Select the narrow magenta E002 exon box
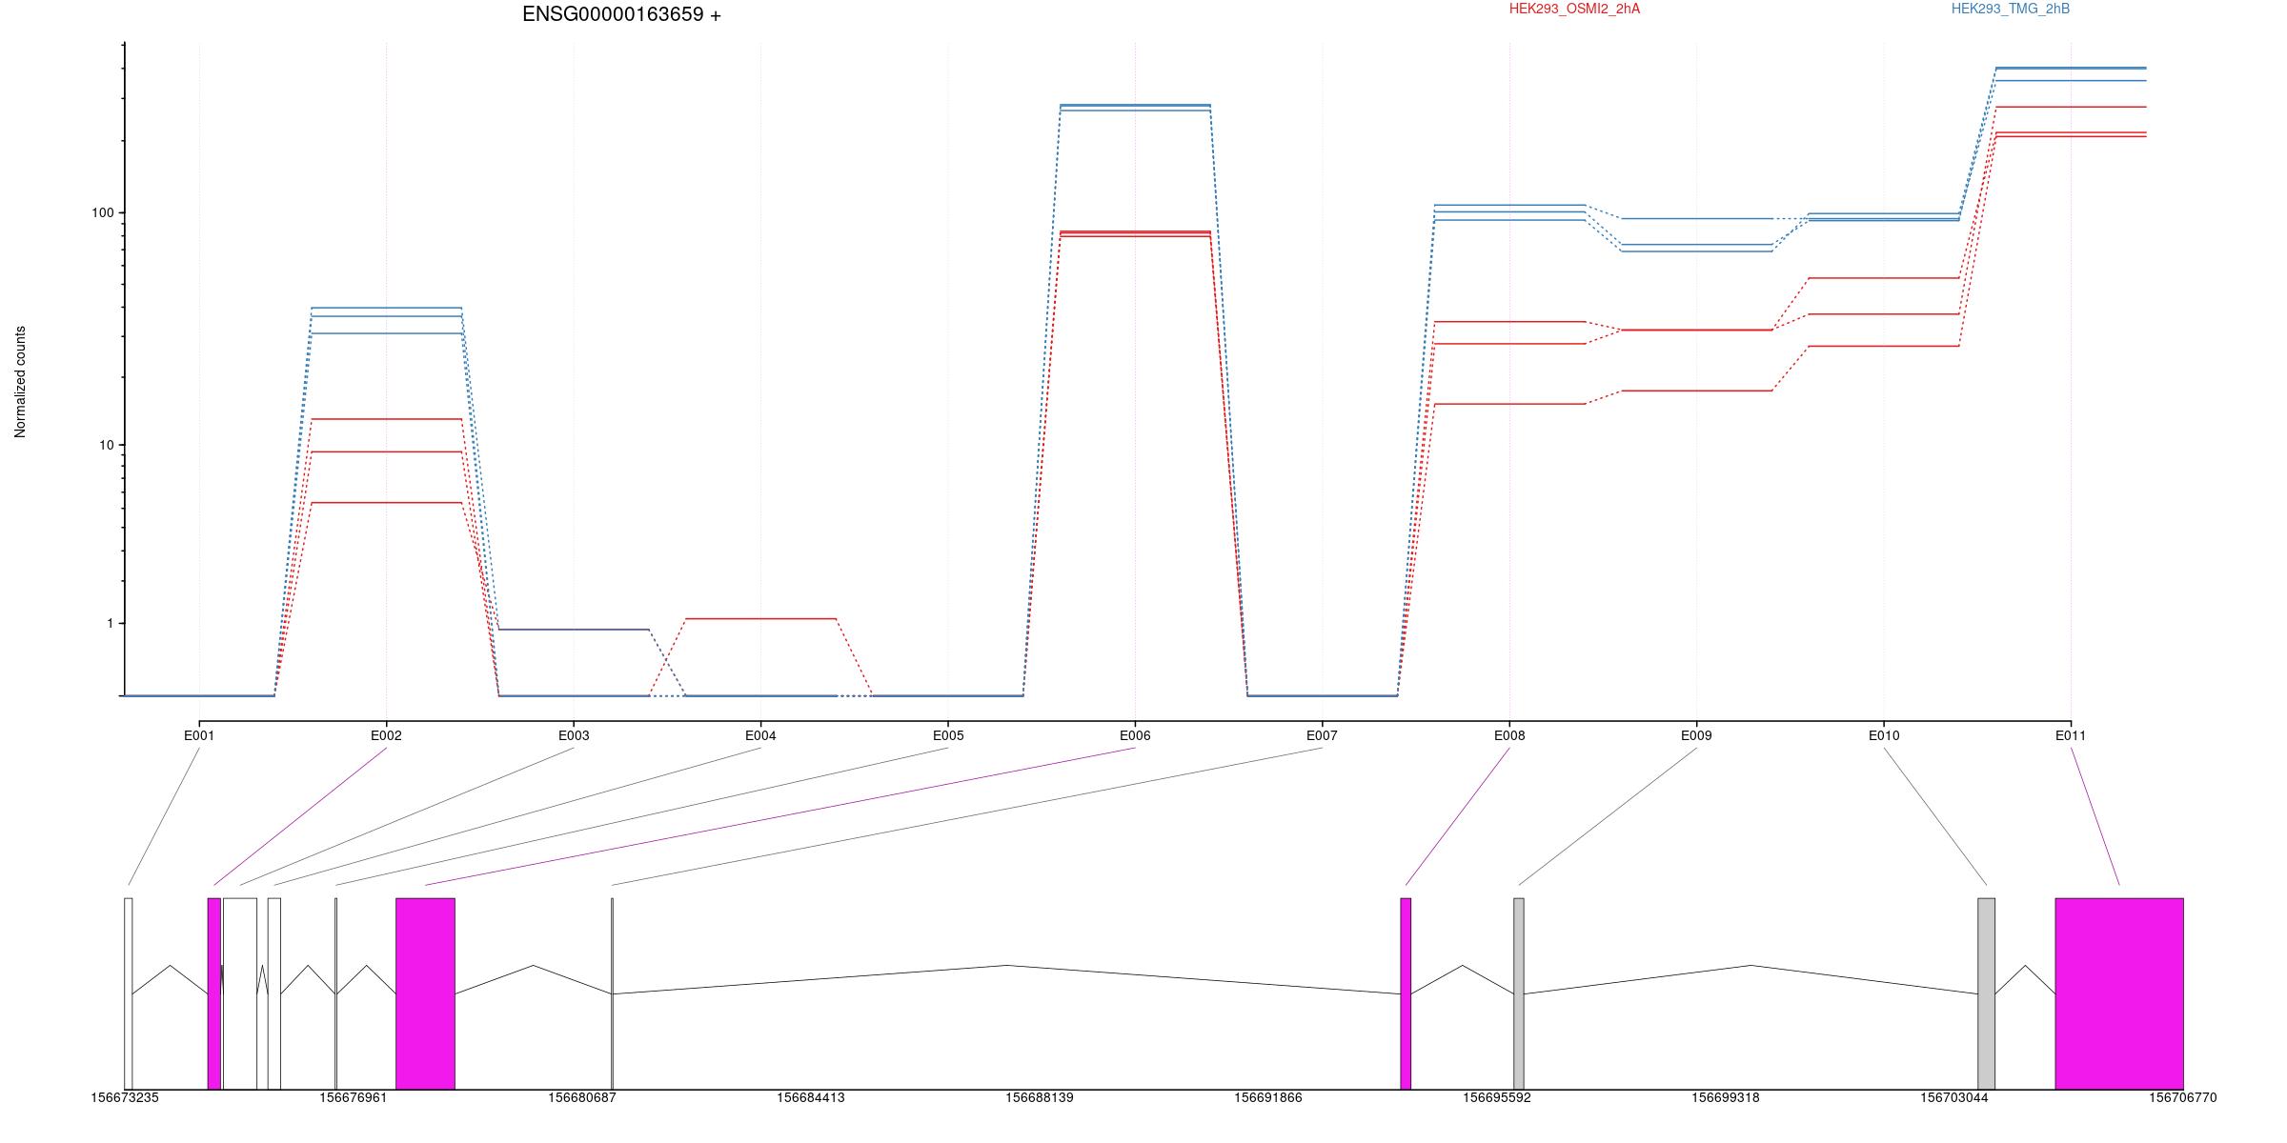The height and width of the screenshot is (1143, 2287). pos(214,993)
